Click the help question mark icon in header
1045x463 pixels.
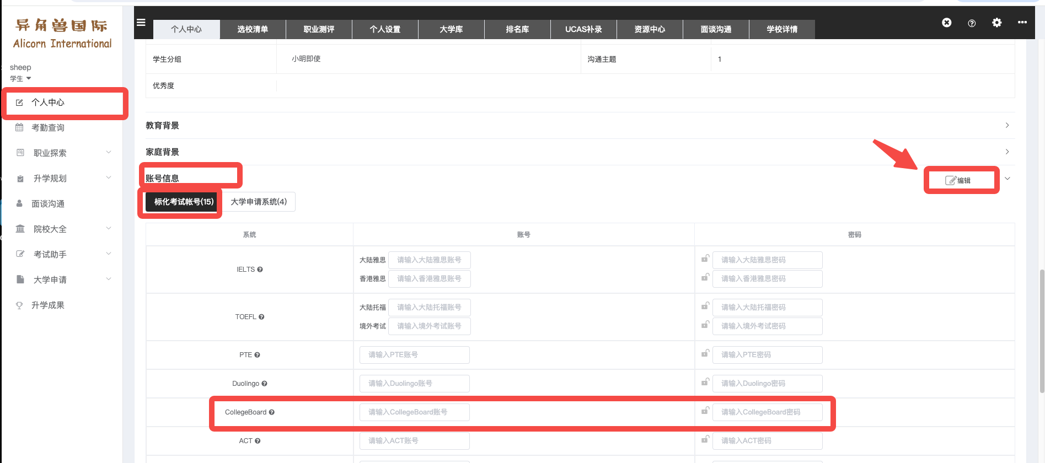coord(972,23)
